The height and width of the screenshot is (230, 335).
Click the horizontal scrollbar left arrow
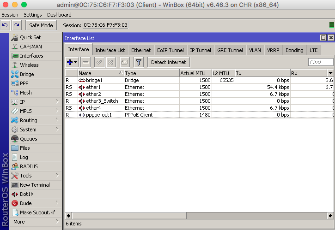pyautogui.click(x=68, y=216)
